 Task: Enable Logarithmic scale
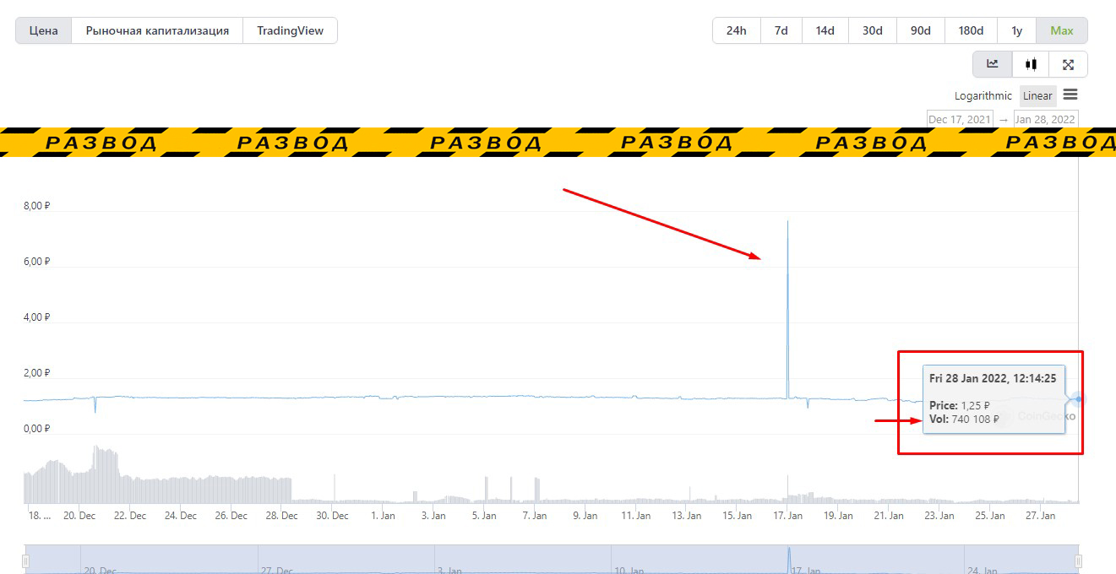(x=983, y=95)
